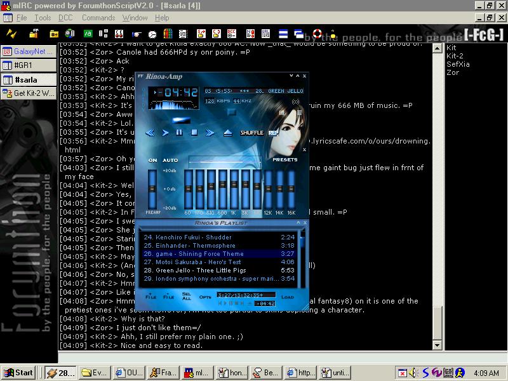
Task: Click the DCC chat toolbar icon
Action: [217, 34]
